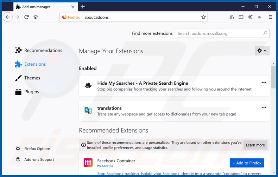Click the vertical scrollbar thumb
This screenshot has width=278, height=177.
[x=273, y=77]
